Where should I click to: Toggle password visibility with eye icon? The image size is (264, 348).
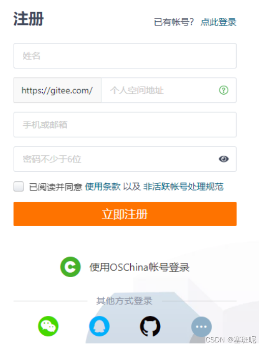click(224, 159)
